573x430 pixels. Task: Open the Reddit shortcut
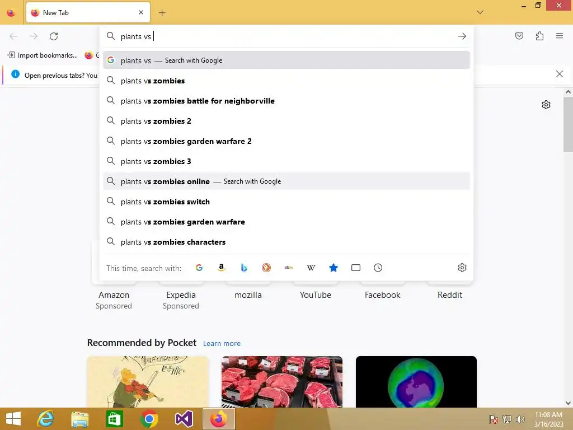[450, 295]
